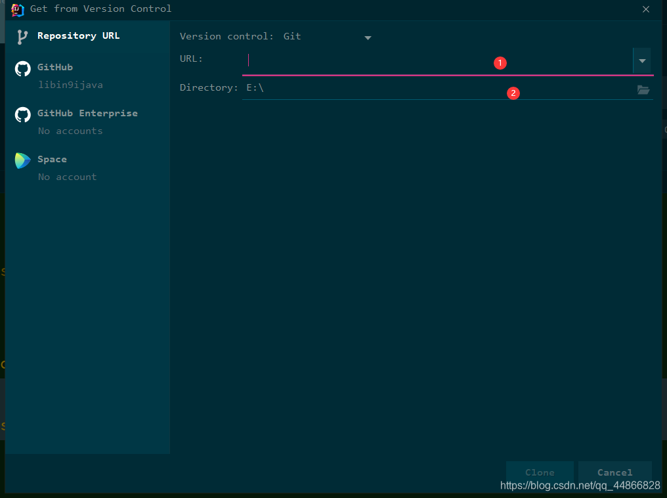
Task: Click inside the URL input field
Action: coord(394,60)
